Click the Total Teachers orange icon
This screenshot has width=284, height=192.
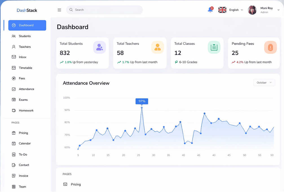pyautogui.click(x=157, y=47)
